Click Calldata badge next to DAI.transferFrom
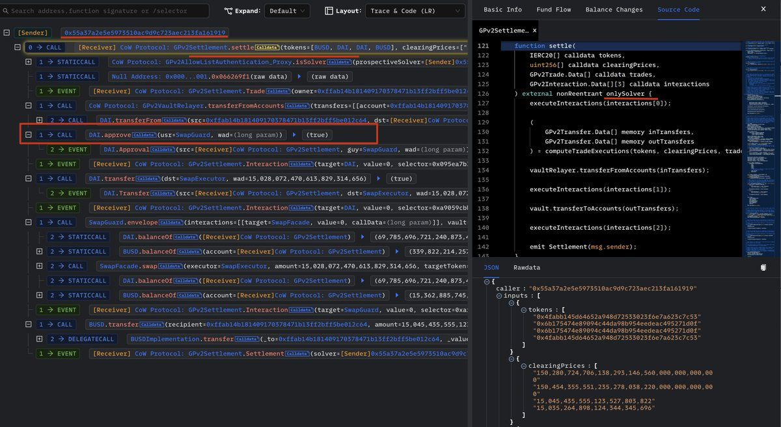Screen dimensions: 781x427 point(174,120)
